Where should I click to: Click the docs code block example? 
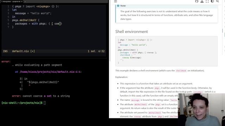(166, 51)
